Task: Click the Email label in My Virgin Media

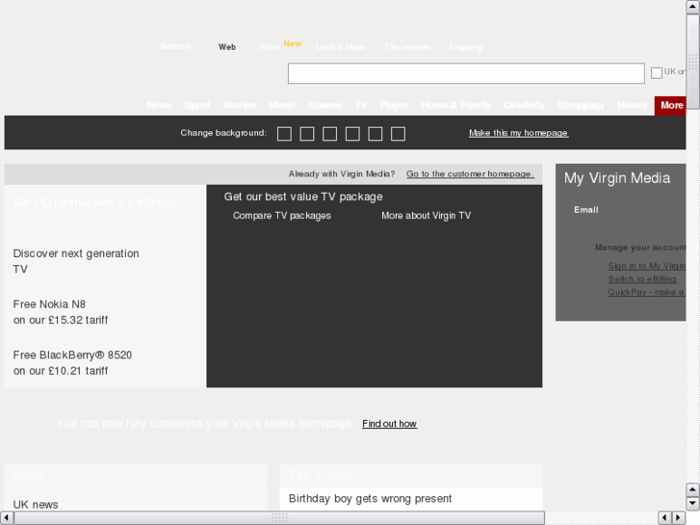Action: pyautogui.click(x=585, y=210)
